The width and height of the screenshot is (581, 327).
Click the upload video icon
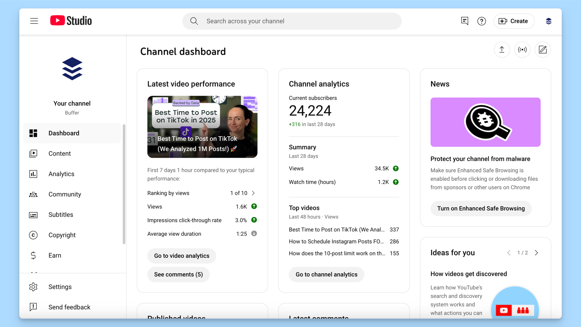[502, 50]
